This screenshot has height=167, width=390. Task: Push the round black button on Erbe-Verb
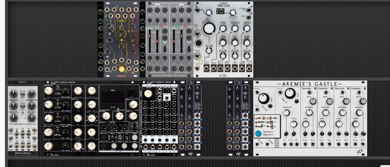pyautogui.click(x=198, y=43)
